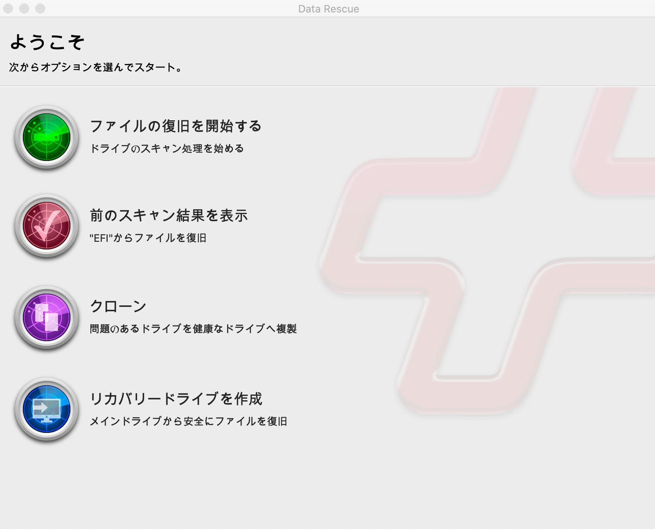Screen dimensions: 655x529
Task: Click the 前のスキャン結果を表示 label
Action: pyautogui.click(x=169, y=215)
